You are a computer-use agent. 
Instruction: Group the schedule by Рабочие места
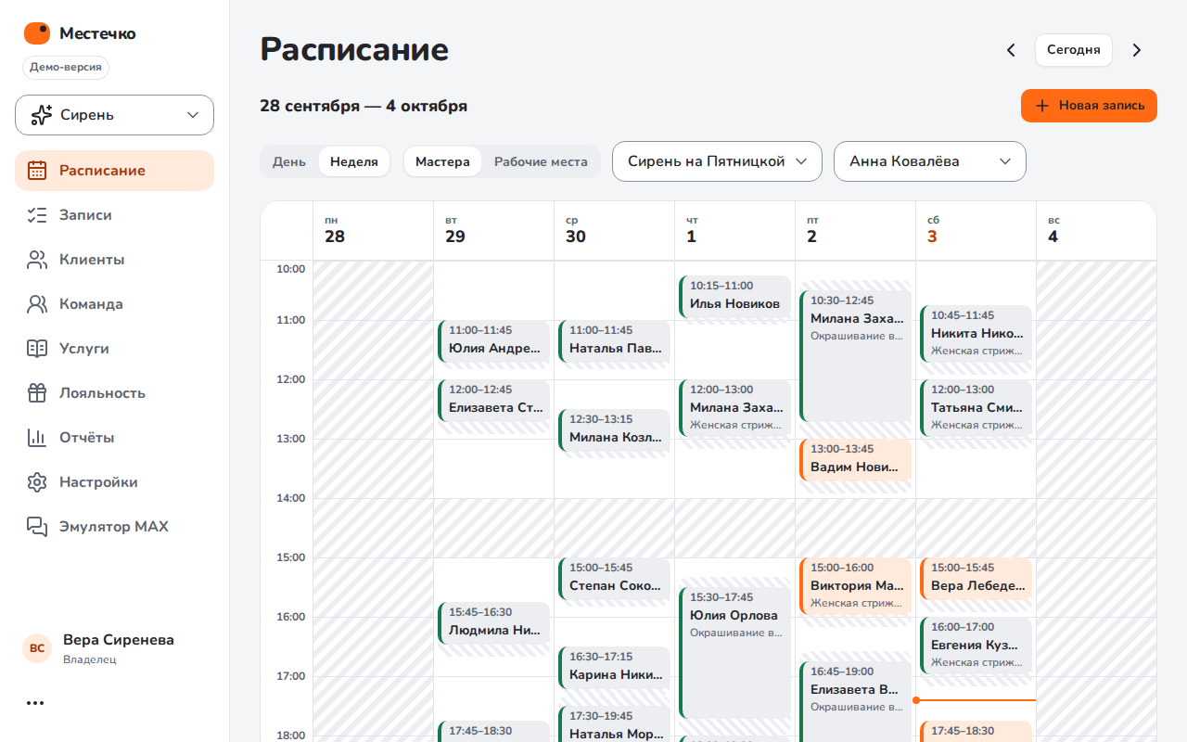(x=541, y=161)
